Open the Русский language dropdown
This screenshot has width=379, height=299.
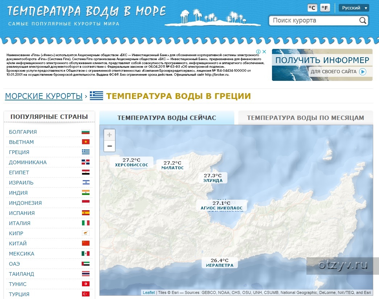pos(354,8)
